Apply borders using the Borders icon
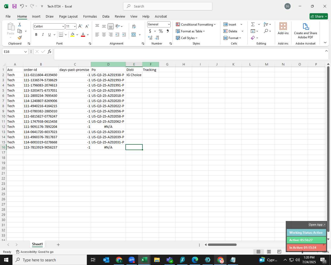 click(61, 34)
